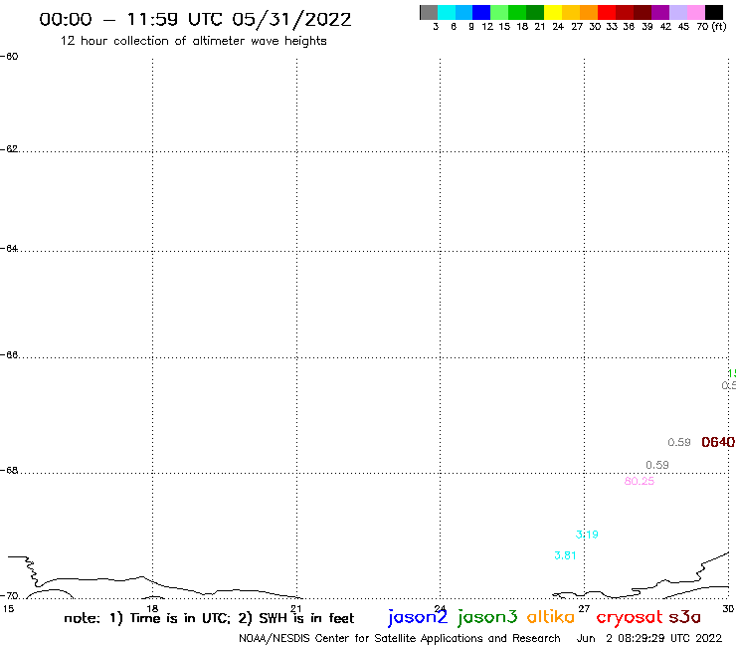Click the dark red 0640 time label
Image resolution: width=736 pixels, height=647 pixels.
(x=718, y=442)
